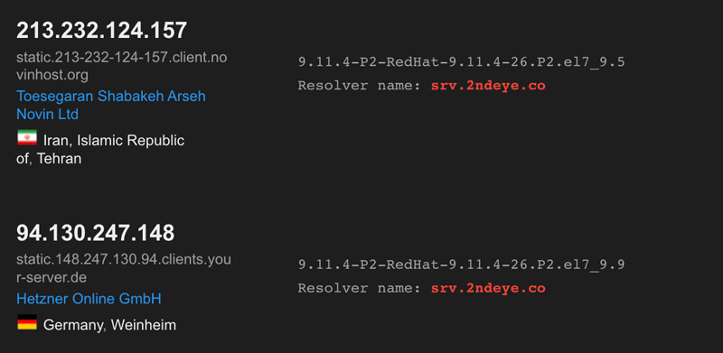723x353 pixels.
Task: Click hostname line starting static.148.247.130.94
Action: coord(124,260)
